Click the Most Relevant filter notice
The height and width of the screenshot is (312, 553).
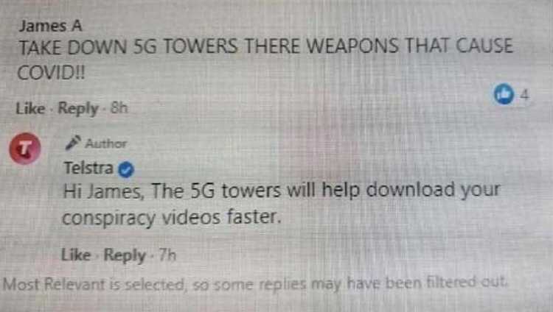pos(255,283)
